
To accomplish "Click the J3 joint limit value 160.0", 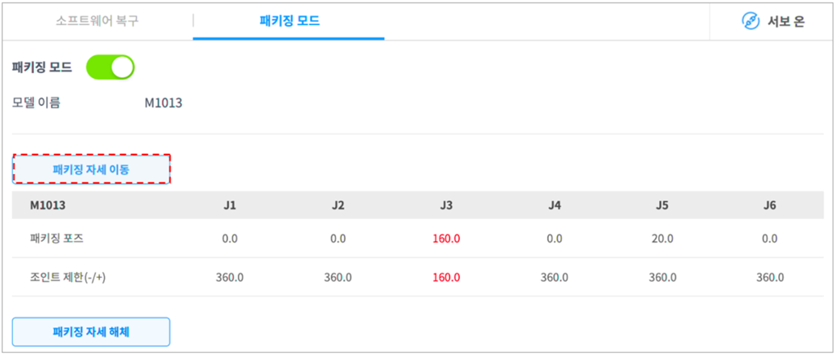I will click(446, 278).
